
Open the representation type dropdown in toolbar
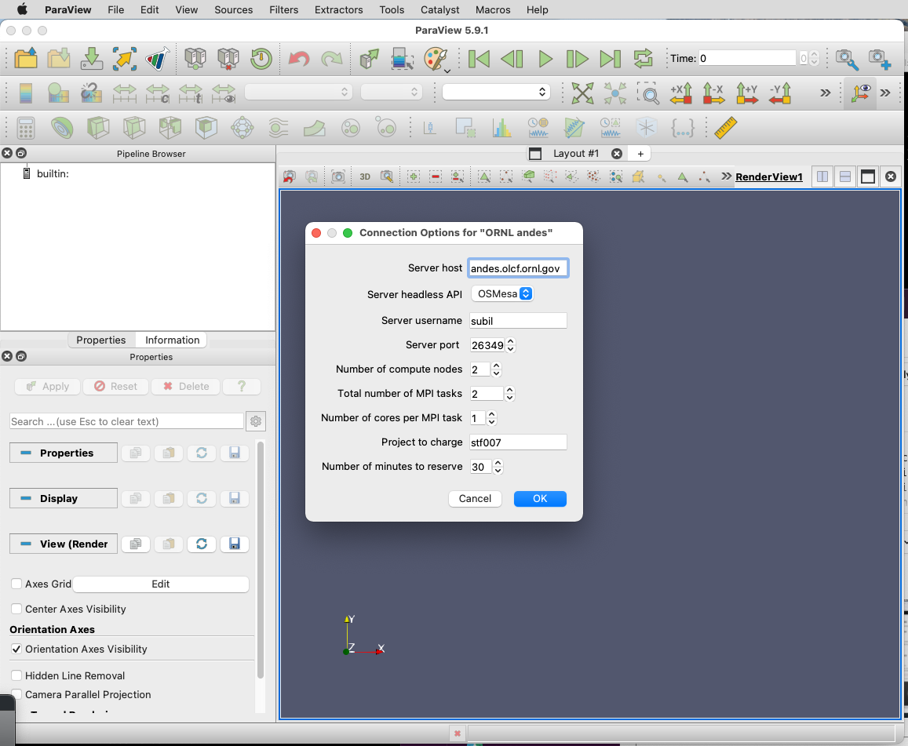[496, 93]
